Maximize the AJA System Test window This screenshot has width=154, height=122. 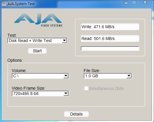click(134, 3)
